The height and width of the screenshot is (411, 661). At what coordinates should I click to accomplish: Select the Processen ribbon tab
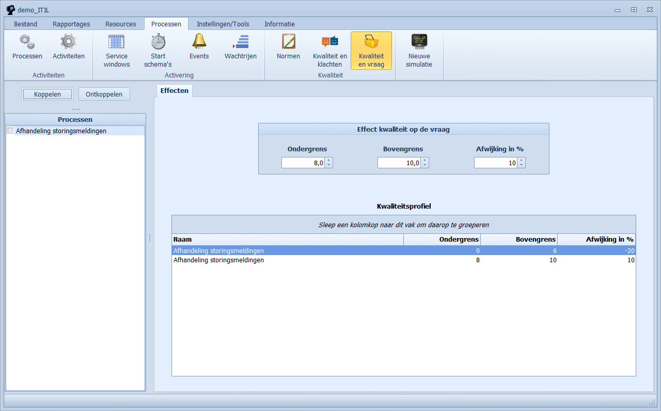[x=166, y=24]
